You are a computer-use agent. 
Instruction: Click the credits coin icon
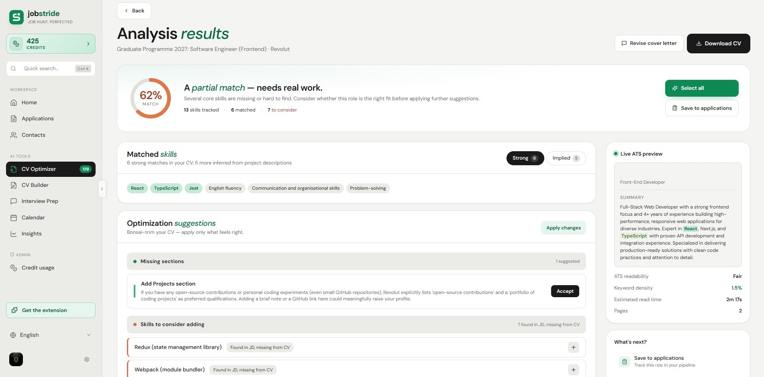[16, 44]
